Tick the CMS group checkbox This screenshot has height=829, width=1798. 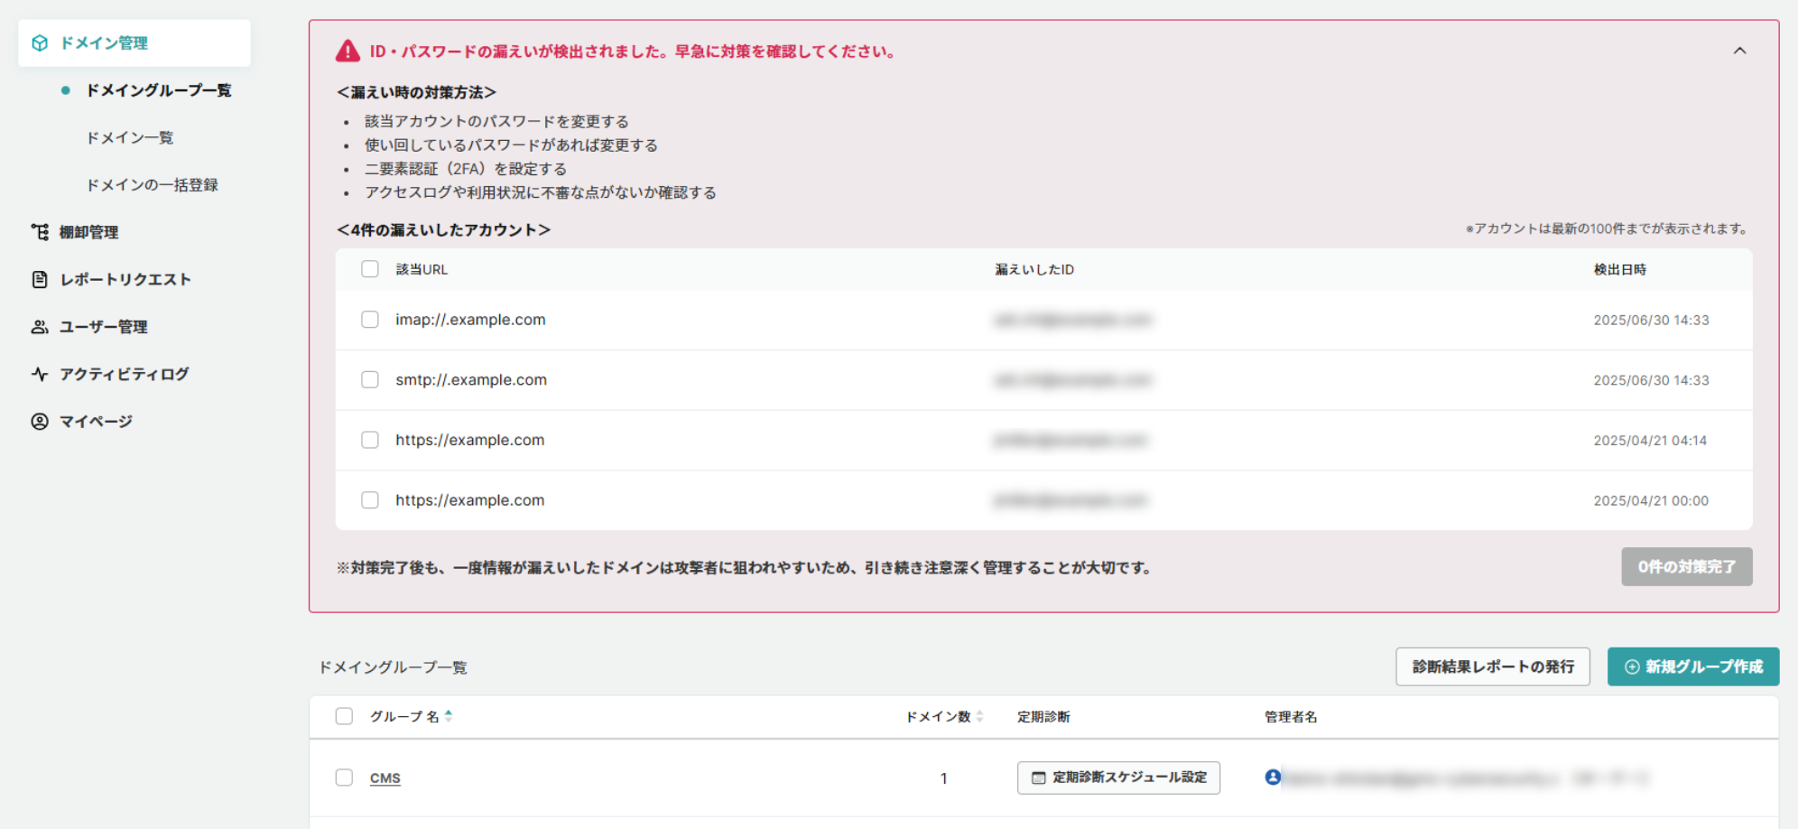[x=344, y=778]
